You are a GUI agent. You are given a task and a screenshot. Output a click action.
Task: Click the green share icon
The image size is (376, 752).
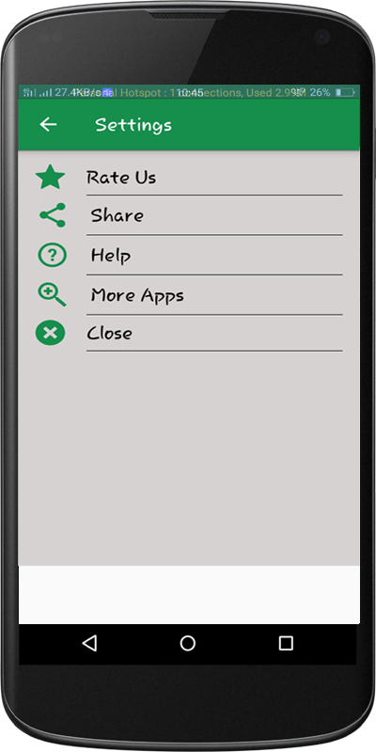tap(53, 215)
